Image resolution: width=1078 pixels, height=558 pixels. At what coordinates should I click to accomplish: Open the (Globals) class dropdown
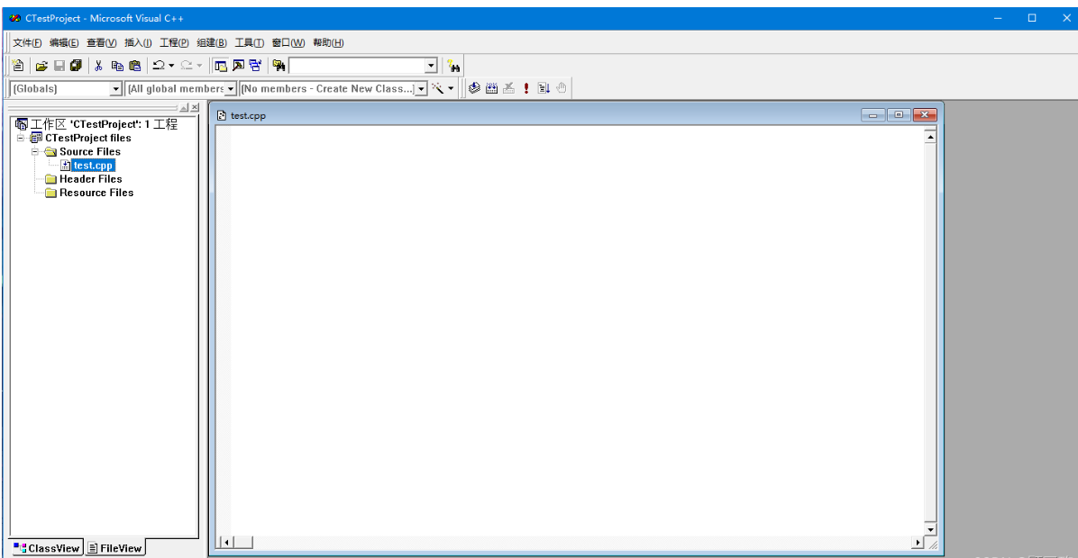[115, 89]
